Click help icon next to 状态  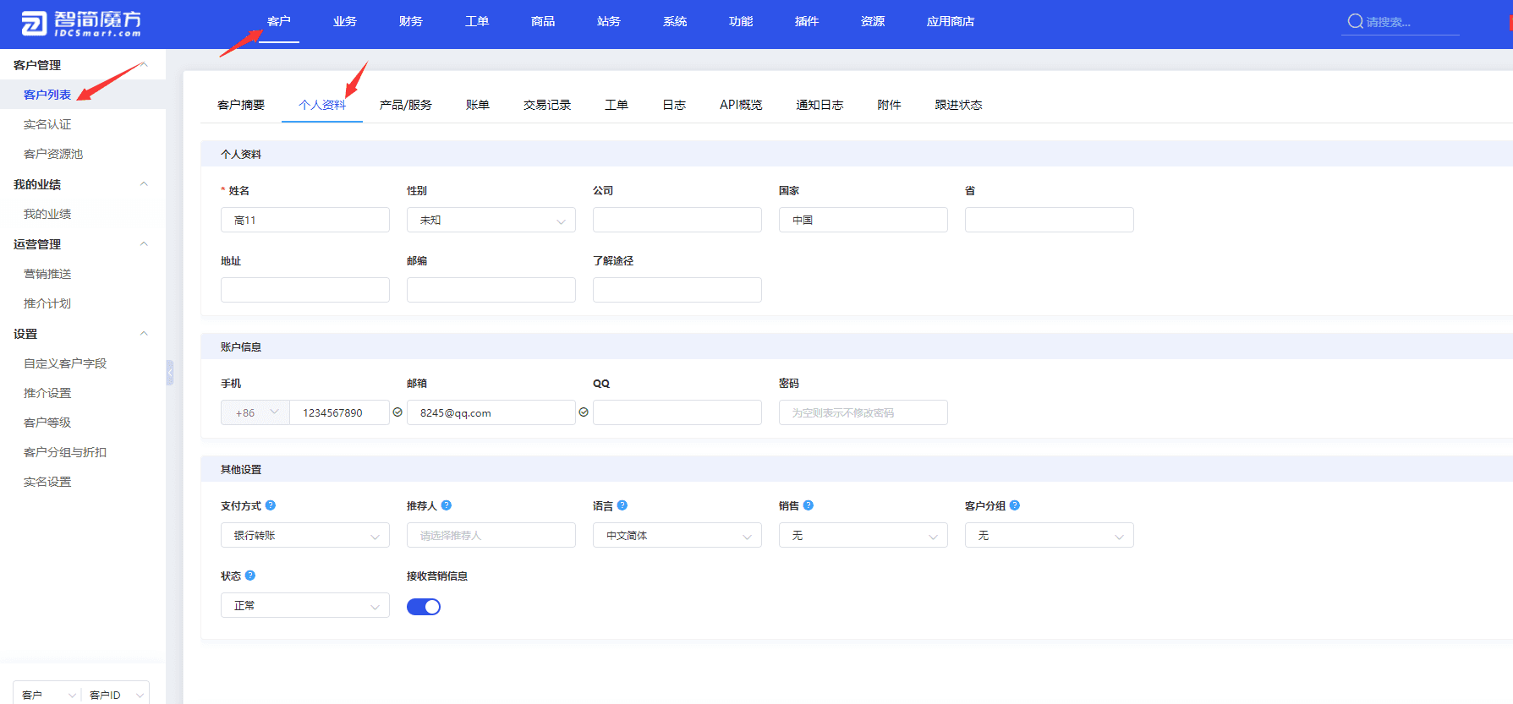(250, 576)
